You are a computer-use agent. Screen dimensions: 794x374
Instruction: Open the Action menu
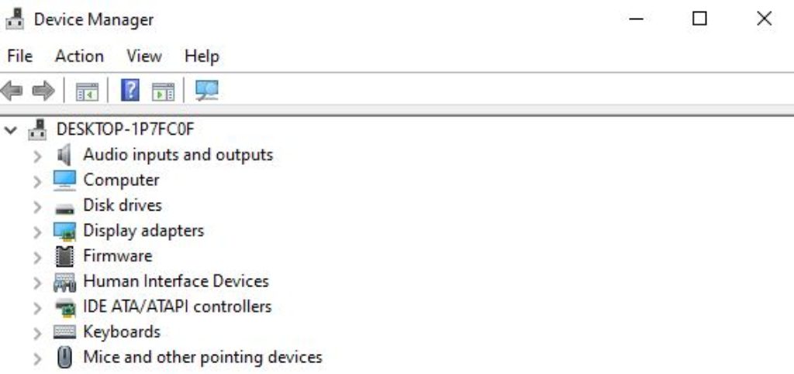click(79, 57)
